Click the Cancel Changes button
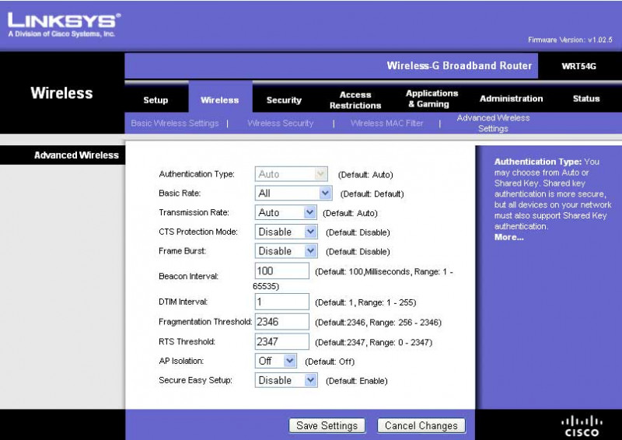 point(421,425)
